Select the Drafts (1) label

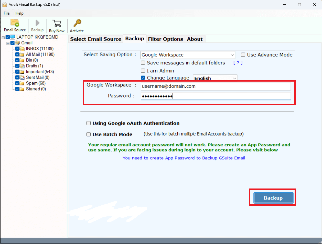pyautogui.click(x=35, y=66)
